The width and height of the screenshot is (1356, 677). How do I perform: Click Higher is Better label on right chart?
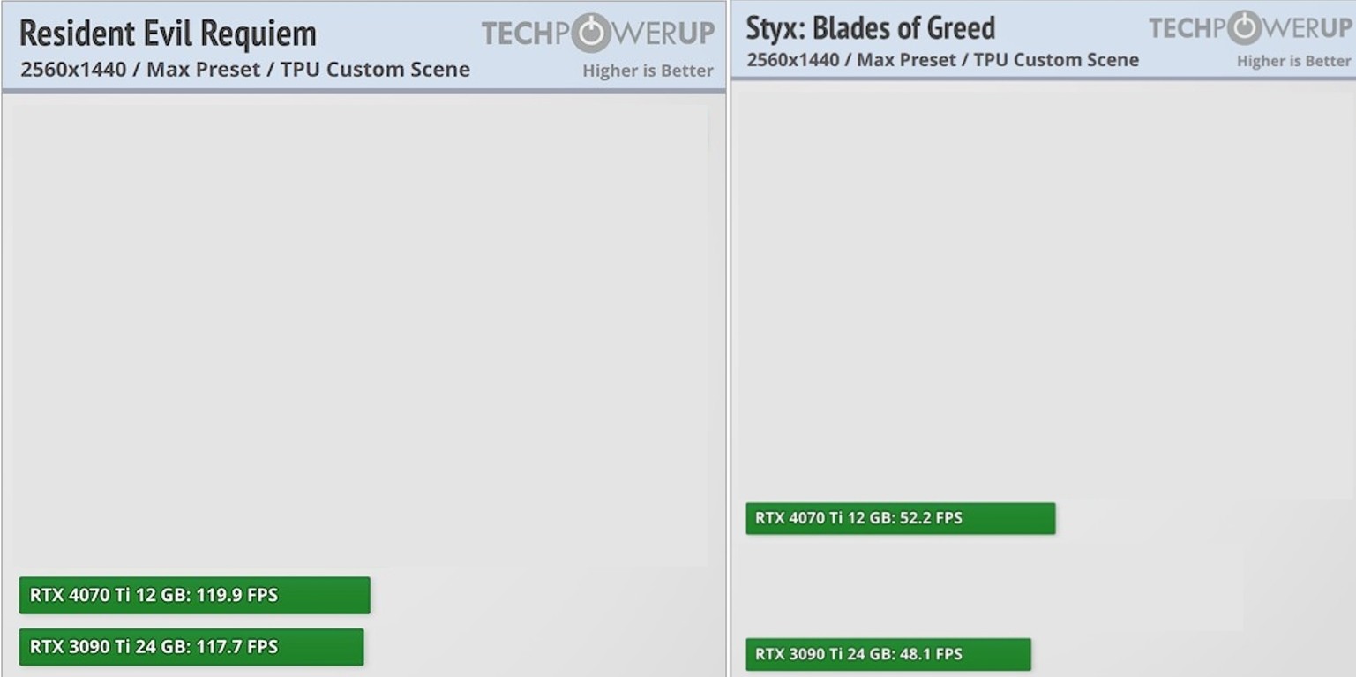click(1293, 61)
